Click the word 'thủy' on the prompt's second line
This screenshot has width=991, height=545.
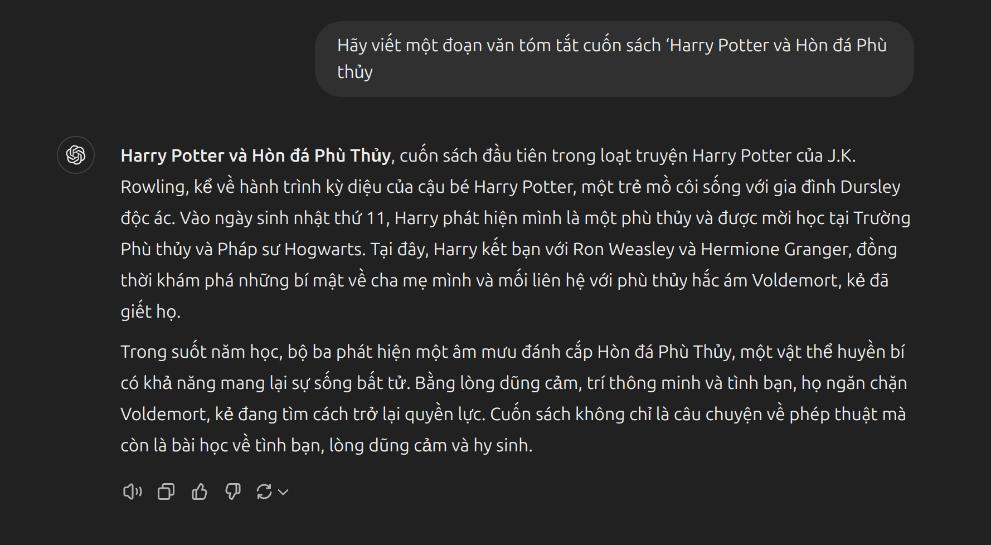355,72
